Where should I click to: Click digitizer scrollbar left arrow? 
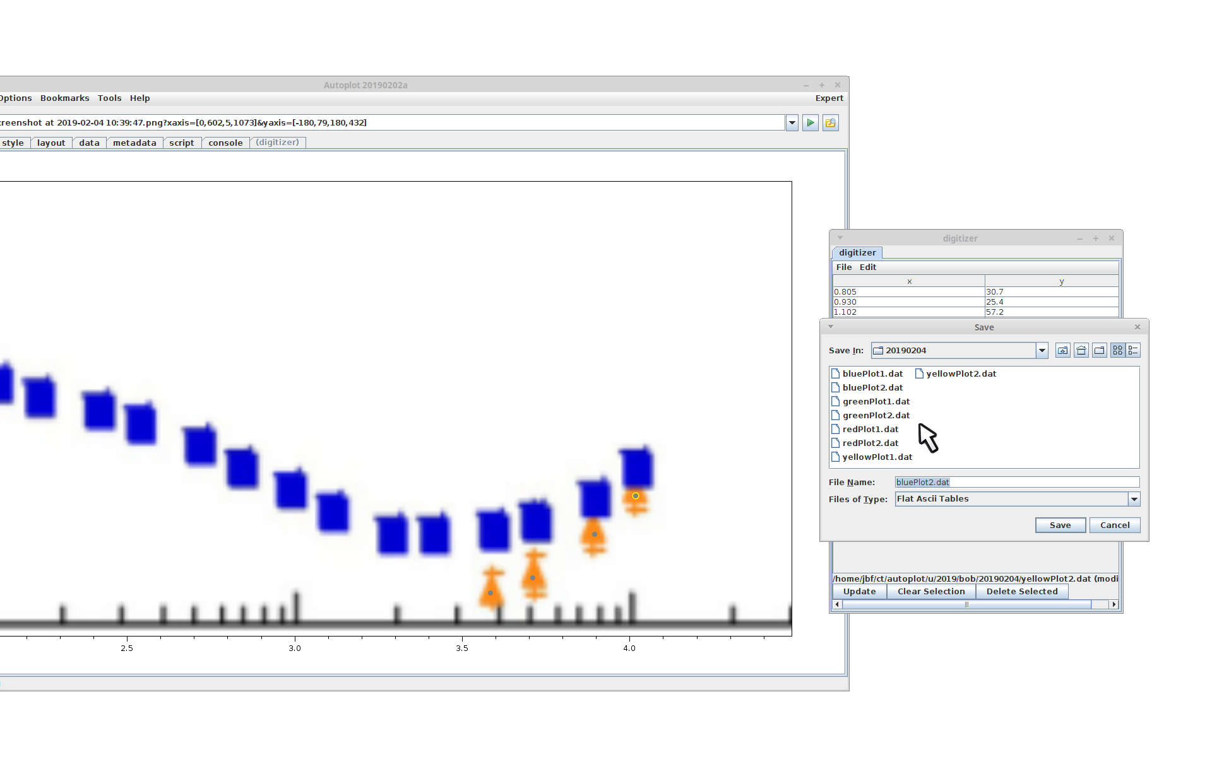click(837, 605)
